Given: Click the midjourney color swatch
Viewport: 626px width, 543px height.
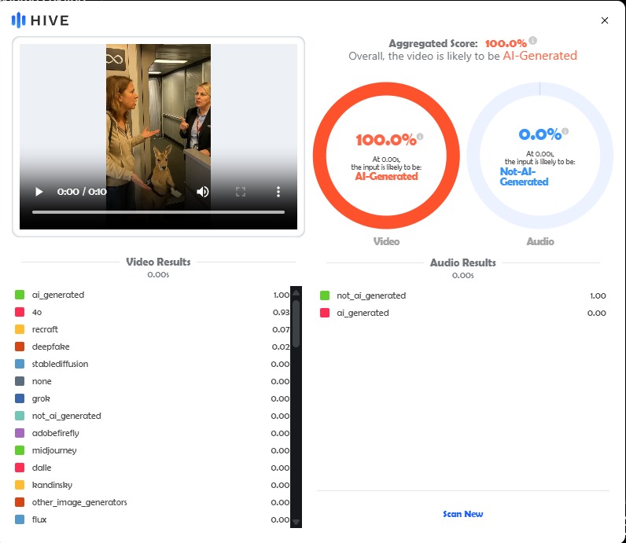Looking at the screenshot, I should [20, 450].
